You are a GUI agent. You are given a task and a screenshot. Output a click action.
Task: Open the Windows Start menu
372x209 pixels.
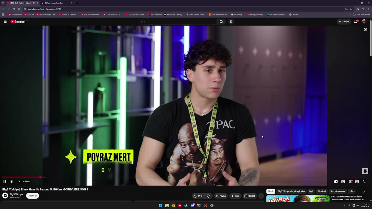tap(160, 206)
